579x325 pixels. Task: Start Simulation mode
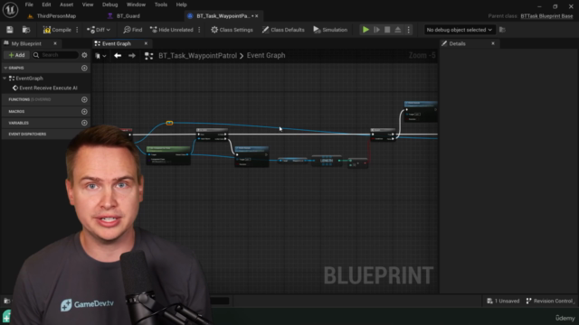pos(330,30)
